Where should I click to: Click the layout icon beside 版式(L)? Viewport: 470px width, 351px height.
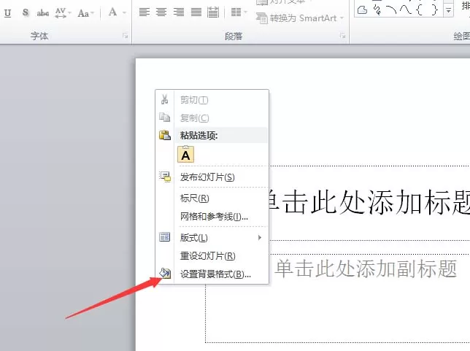click(164, 237)
